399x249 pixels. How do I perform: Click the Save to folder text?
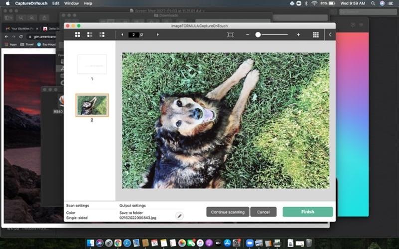click(x=131, y=213)
